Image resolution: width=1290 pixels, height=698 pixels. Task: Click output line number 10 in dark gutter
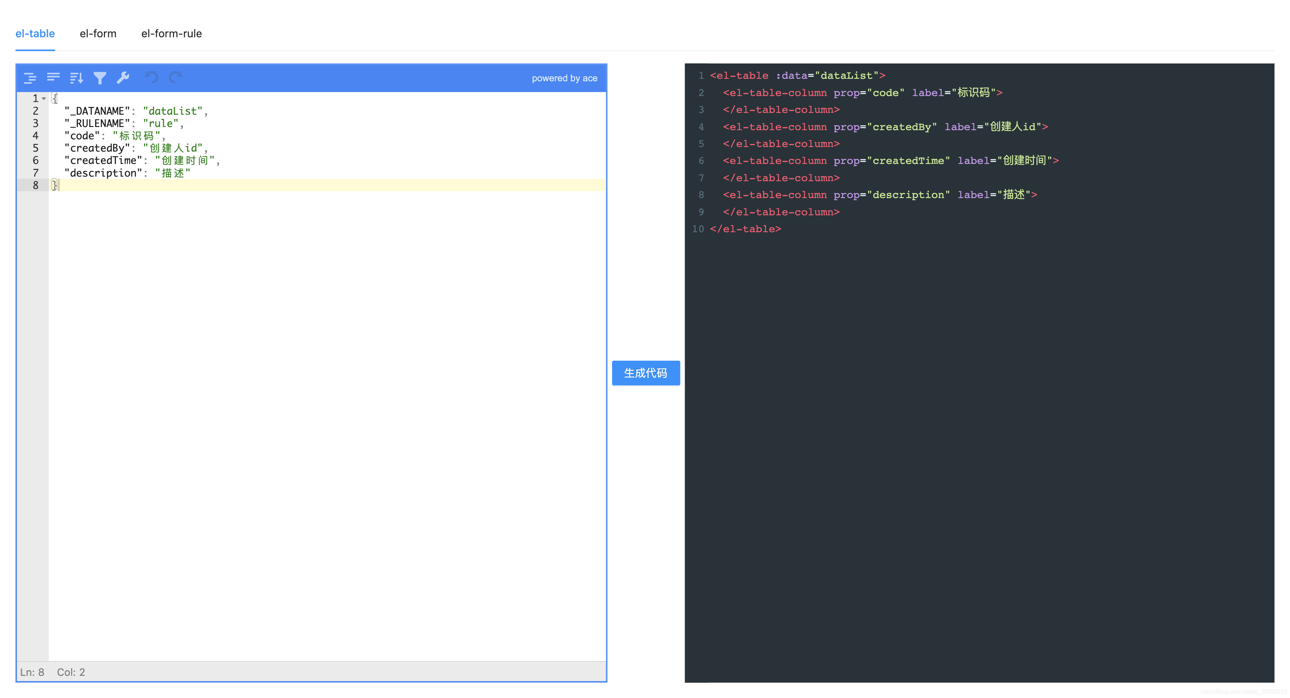698,229
